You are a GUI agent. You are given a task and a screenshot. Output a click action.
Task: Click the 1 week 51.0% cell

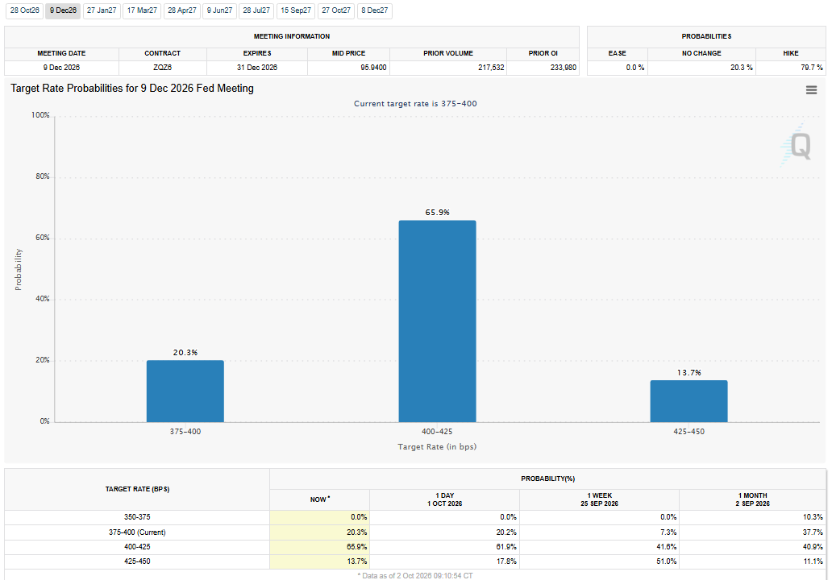pos(599,561)
